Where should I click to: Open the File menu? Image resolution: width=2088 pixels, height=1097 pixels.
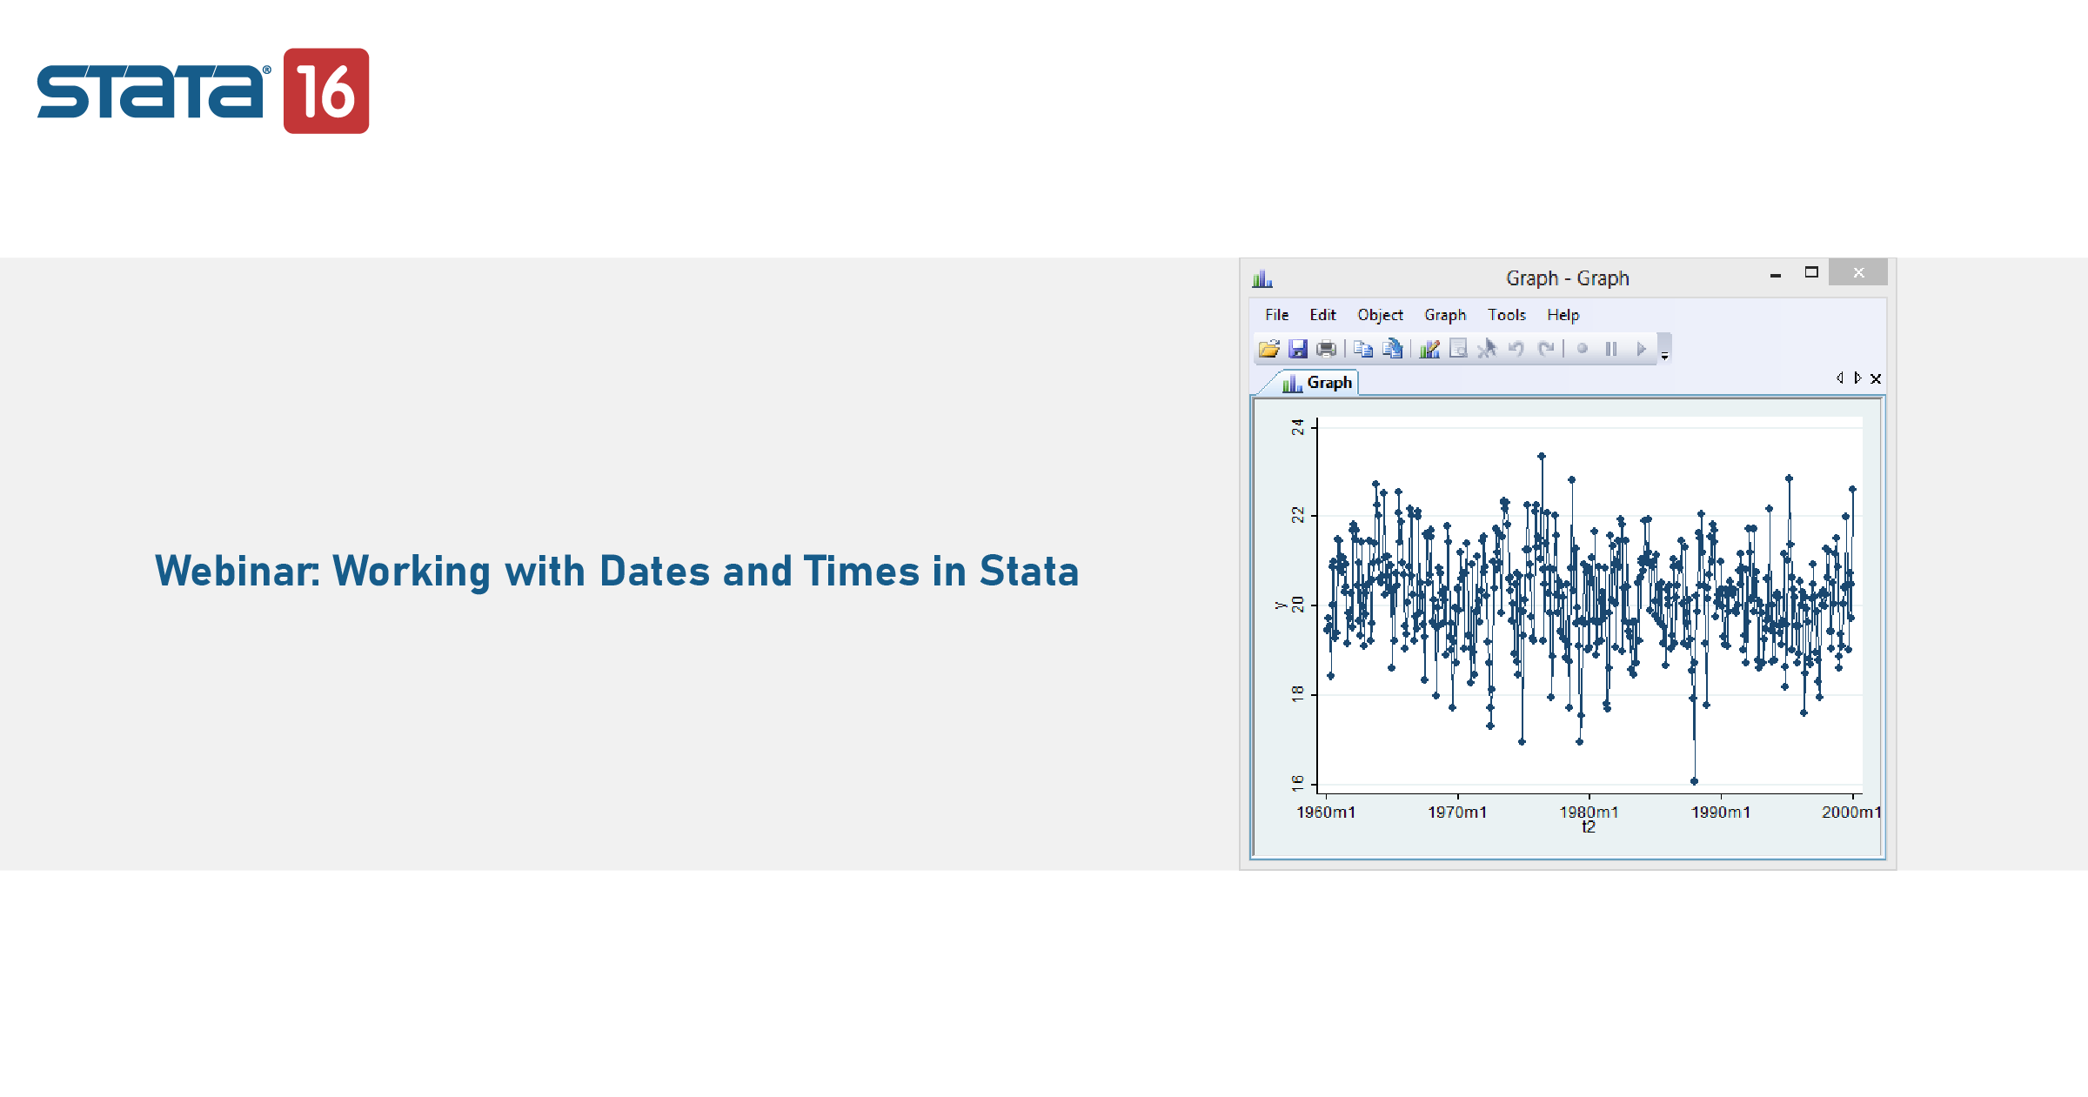pos(1276,315)
